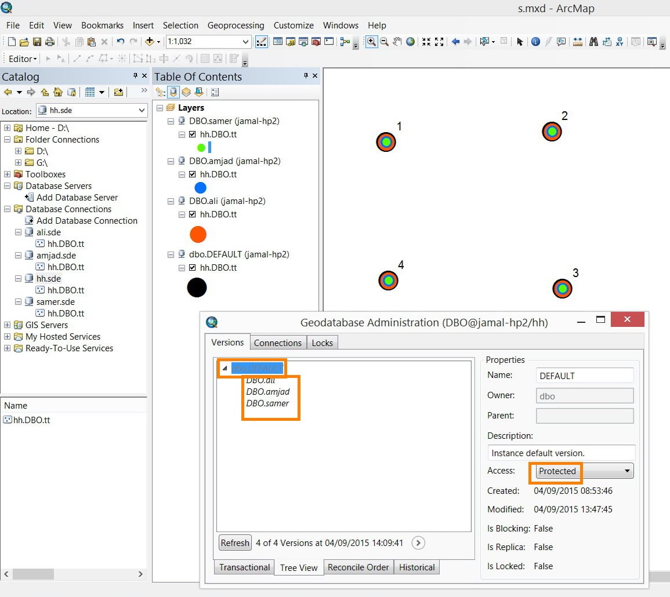Select the Zoom Out tool
The height and width of the screenshot is (597, 670).
point(384,41)
